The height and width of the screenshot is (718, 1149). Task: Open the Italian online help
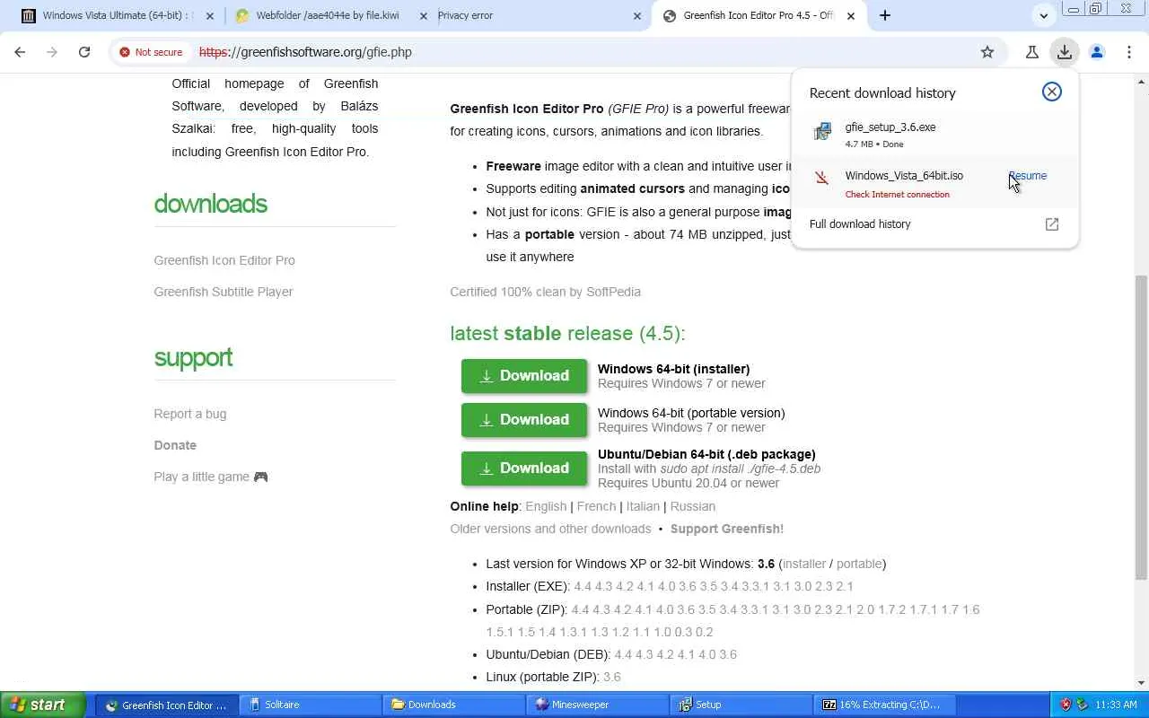coord(643,506)
